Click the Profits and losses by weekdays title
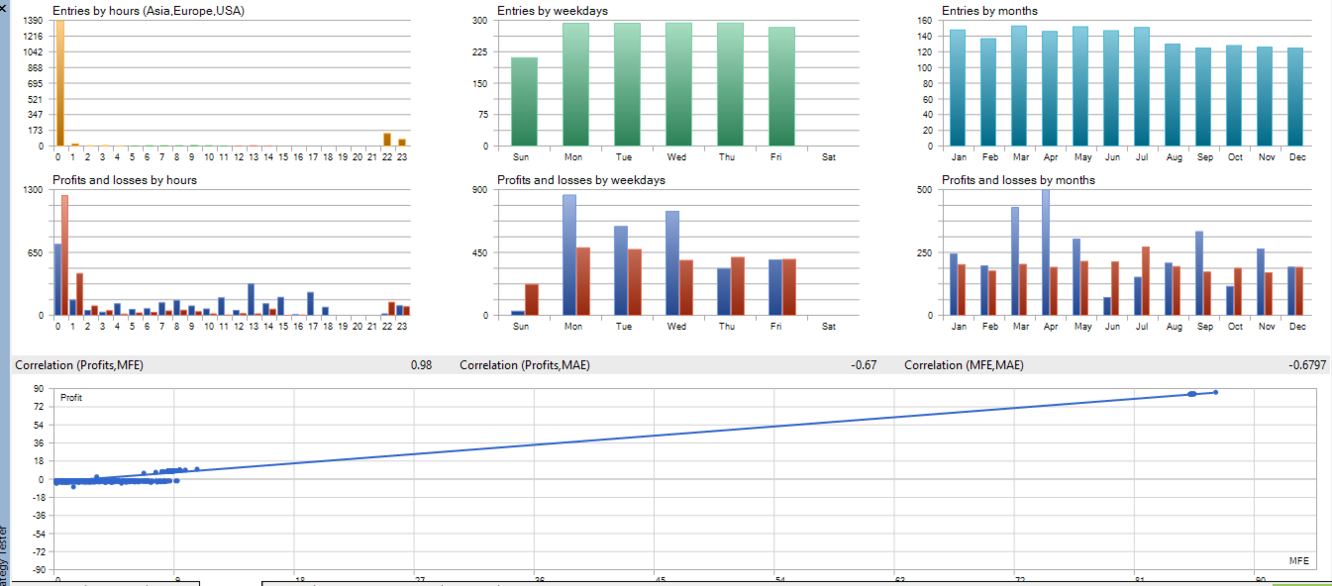The width and height of the screenshot is (1332, 586). click(x=581, y=180)
